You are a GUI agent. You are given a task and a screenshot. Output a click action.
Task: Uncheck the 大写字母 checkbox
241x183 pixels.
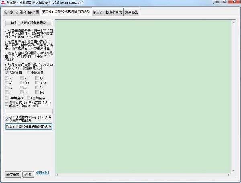[7, 73]
